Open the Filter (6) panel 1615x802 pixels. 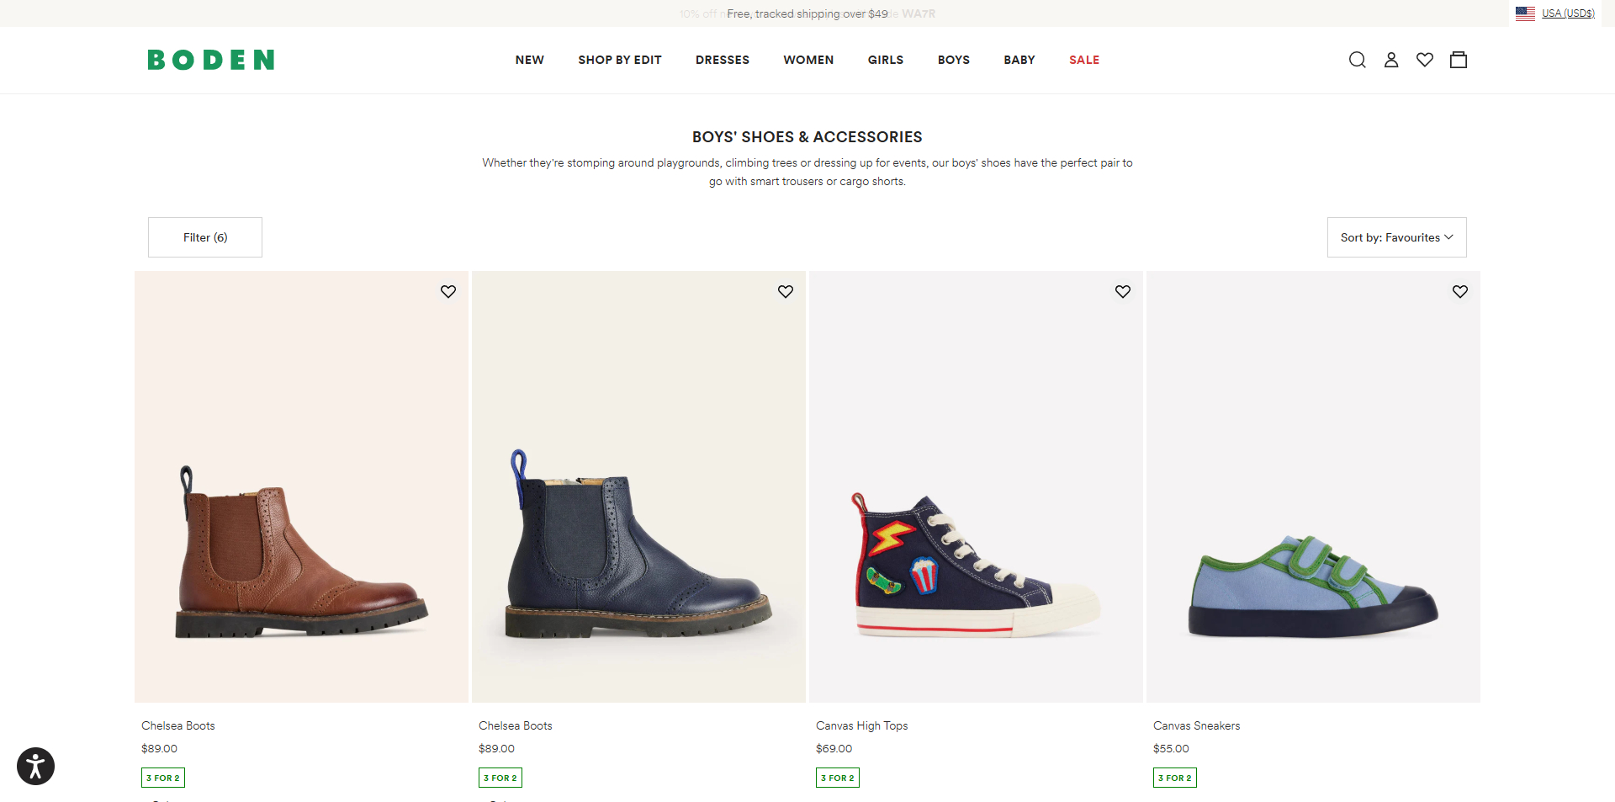pyautogui.click(x=204, y=237)
